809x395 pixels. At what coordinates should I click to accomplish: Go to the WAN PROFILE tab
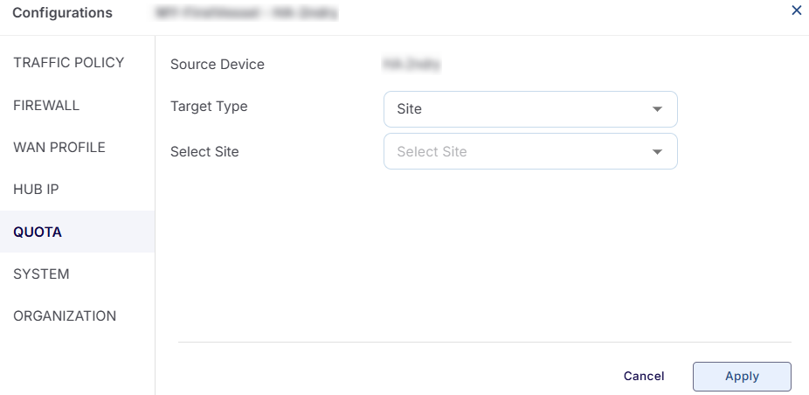point(59,147)
